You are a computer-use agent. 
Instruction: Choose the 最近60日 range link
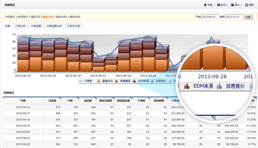coord(62,17)
